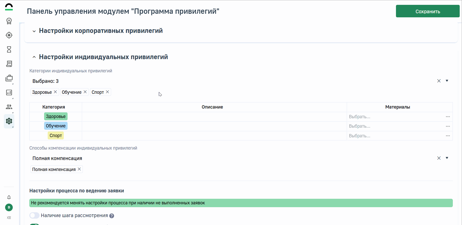
Task: Open materials options for 'Спорт' row
Action: coord(448,136)
